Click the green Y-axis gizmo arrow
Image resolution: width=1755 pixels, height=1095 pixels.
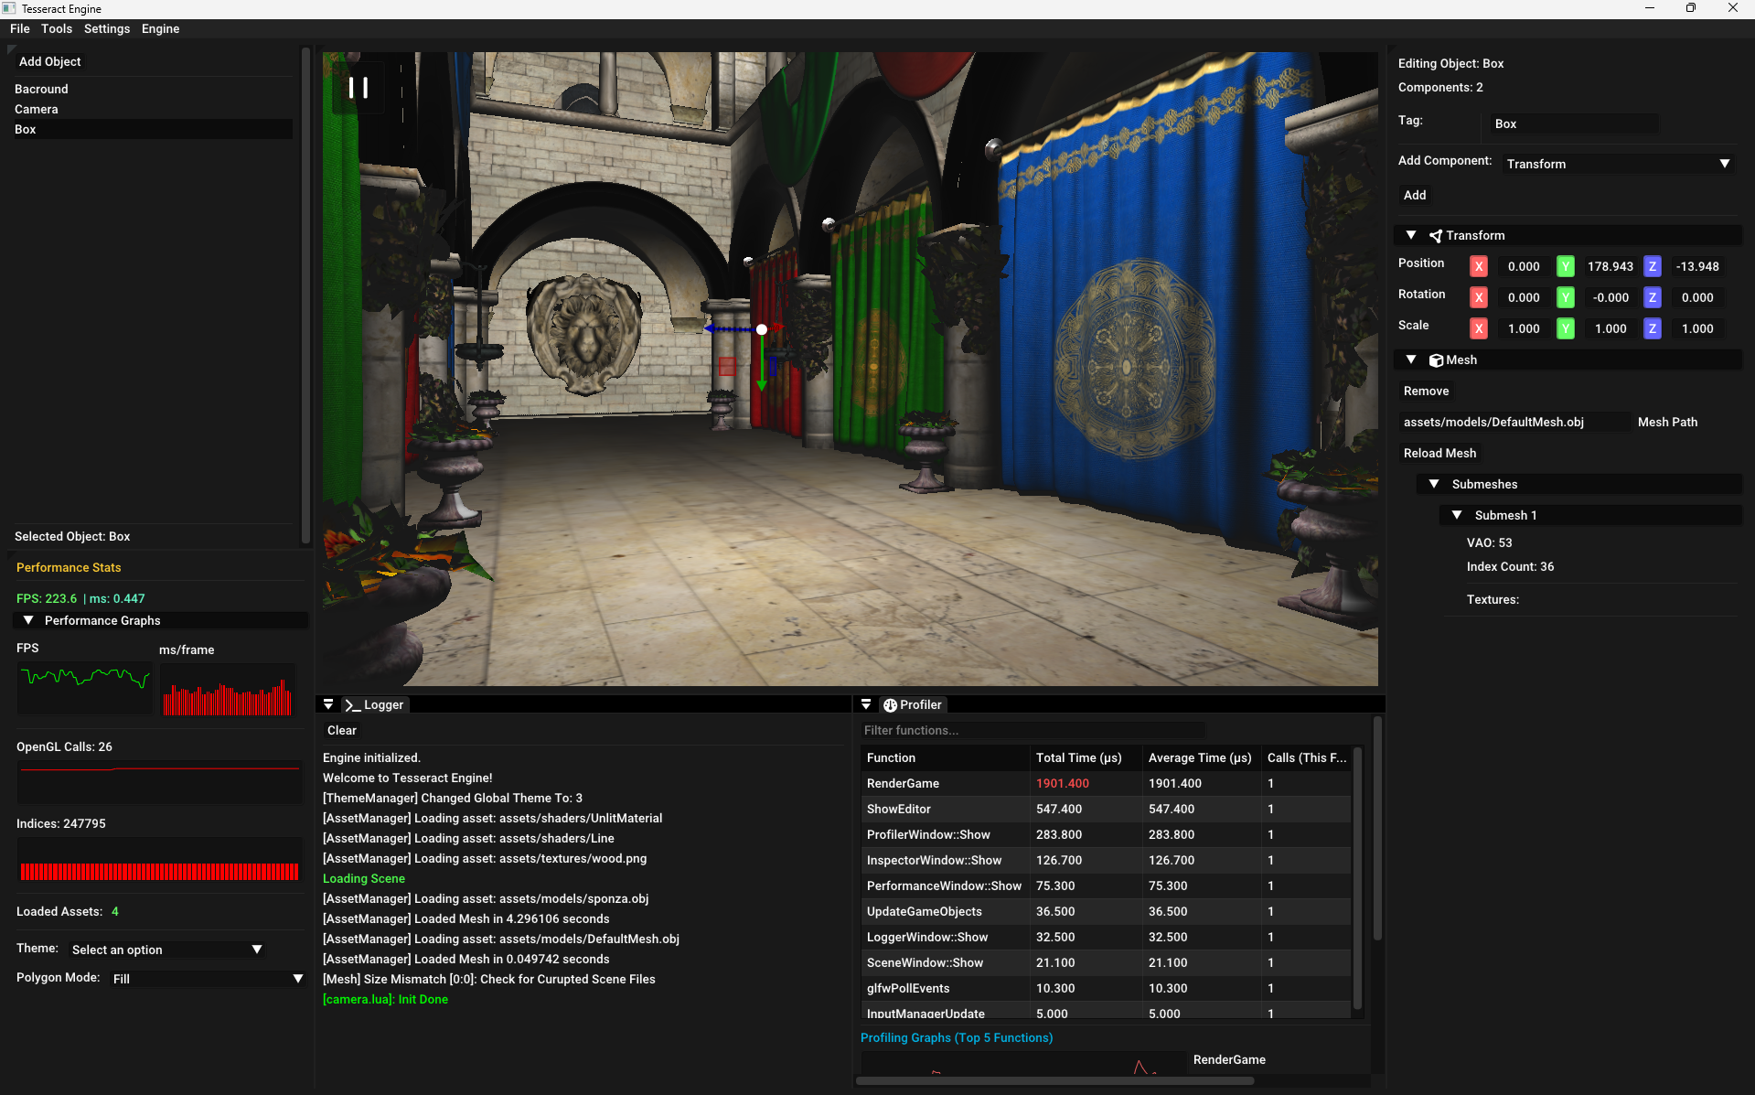click(761, 364)
